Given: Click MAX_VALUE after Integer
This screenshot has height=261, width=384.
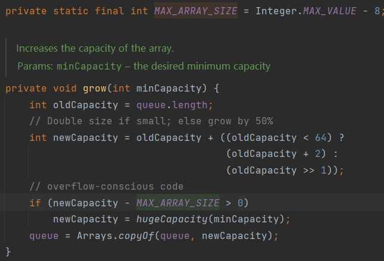Looking at the screenshot, I should click(x=330, y=11).
